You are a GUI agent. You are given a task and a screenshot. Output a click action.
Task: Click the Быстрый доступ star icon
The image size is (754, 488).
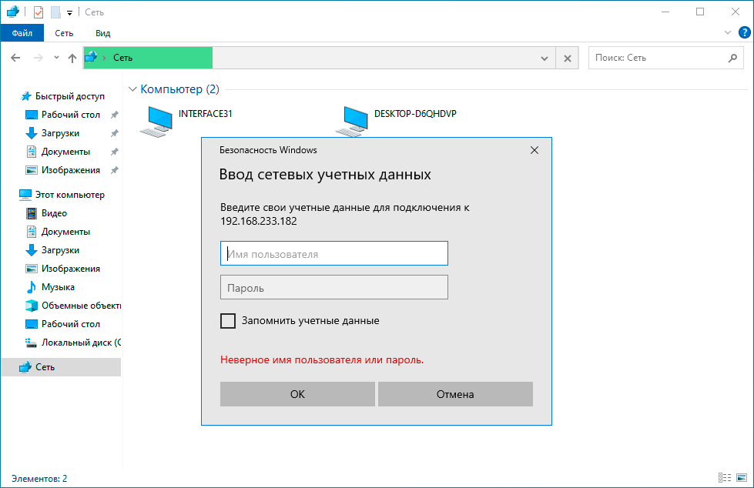[x=26, y=96]
